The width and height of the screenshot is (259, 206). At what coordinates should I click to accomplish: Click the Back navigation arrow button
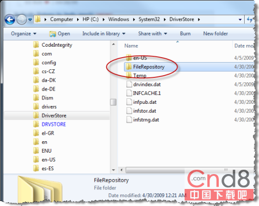click(10, 19)
